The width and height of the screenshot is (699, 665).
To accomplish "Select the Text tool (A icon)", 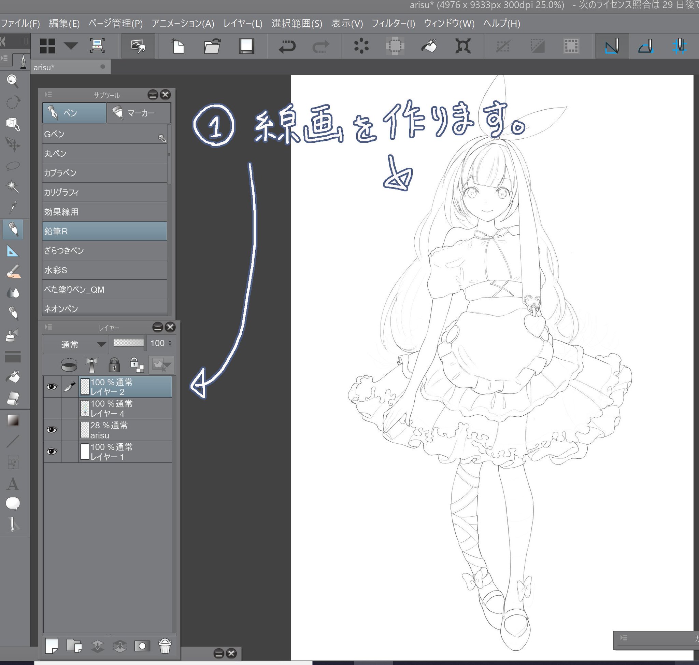I will pyautogui.click(x=13, y=484).
